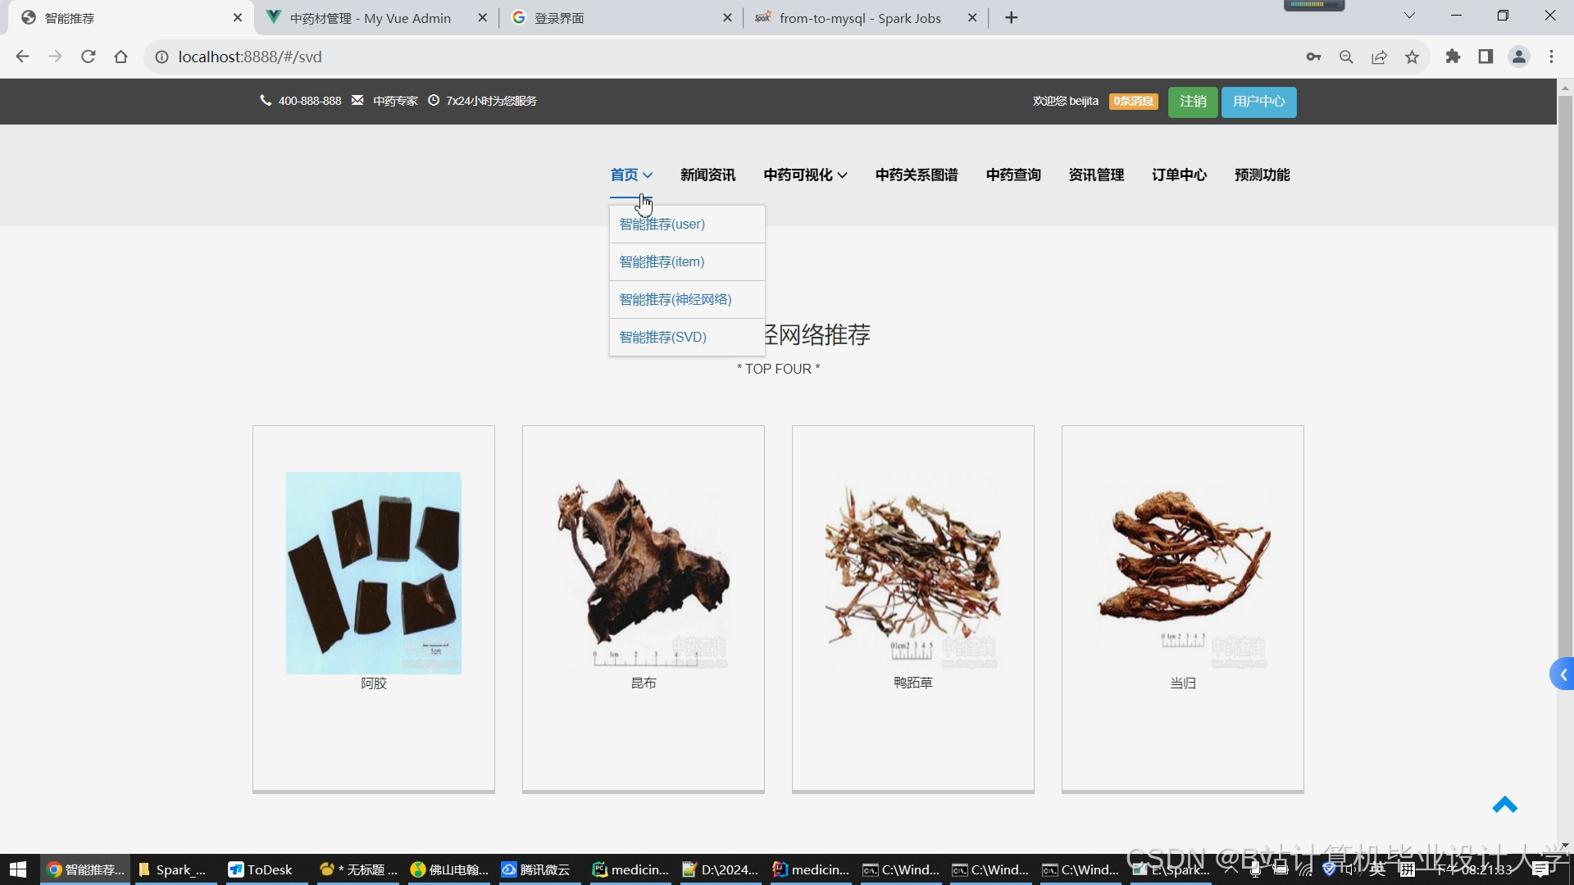Click the blue side-panel collapse chevron
Screen dimensions: 1574x885
(1563, 674)
